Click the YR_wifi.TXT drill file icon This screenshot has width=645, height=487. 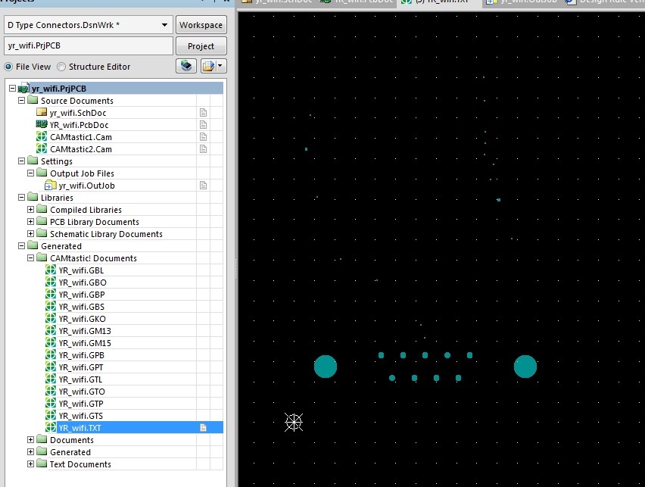(x=51, y=427)
